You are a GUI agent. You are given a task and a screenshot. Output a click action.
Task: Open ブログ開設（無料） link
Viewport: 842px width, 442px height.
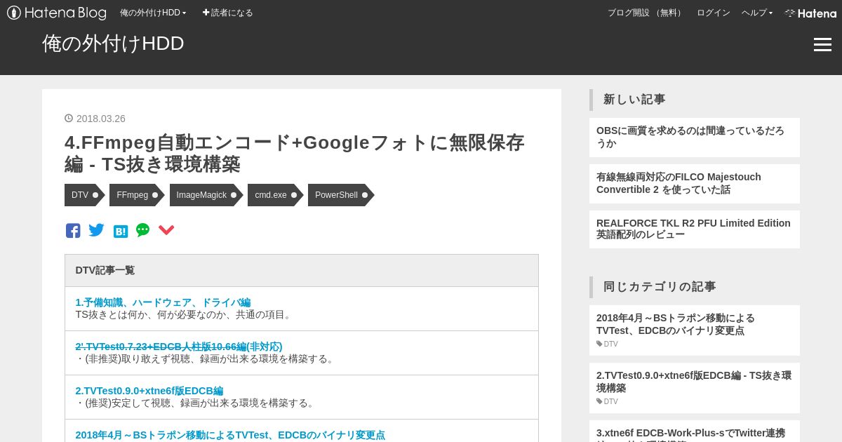pos(646,13)
